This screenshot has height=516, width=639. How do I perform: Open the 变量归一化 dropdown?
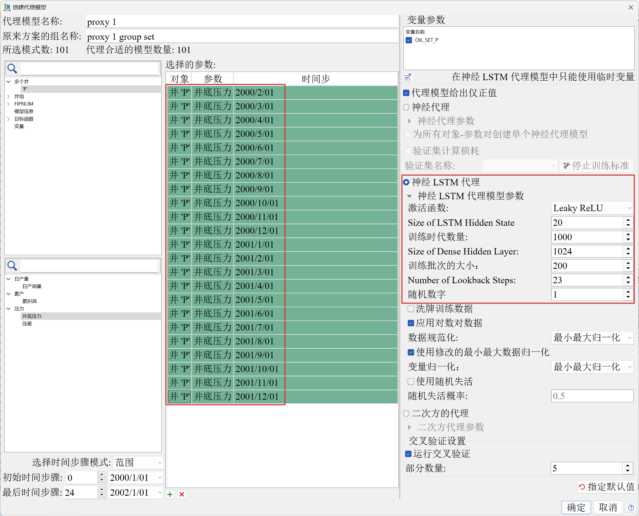click(x=592, y=367)
